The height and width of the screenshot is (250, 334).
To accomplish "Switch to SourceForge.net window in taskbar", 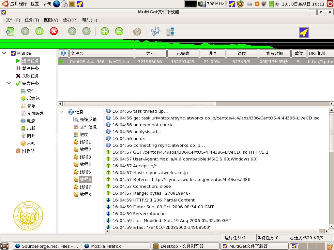I will [x=47, y=246].
